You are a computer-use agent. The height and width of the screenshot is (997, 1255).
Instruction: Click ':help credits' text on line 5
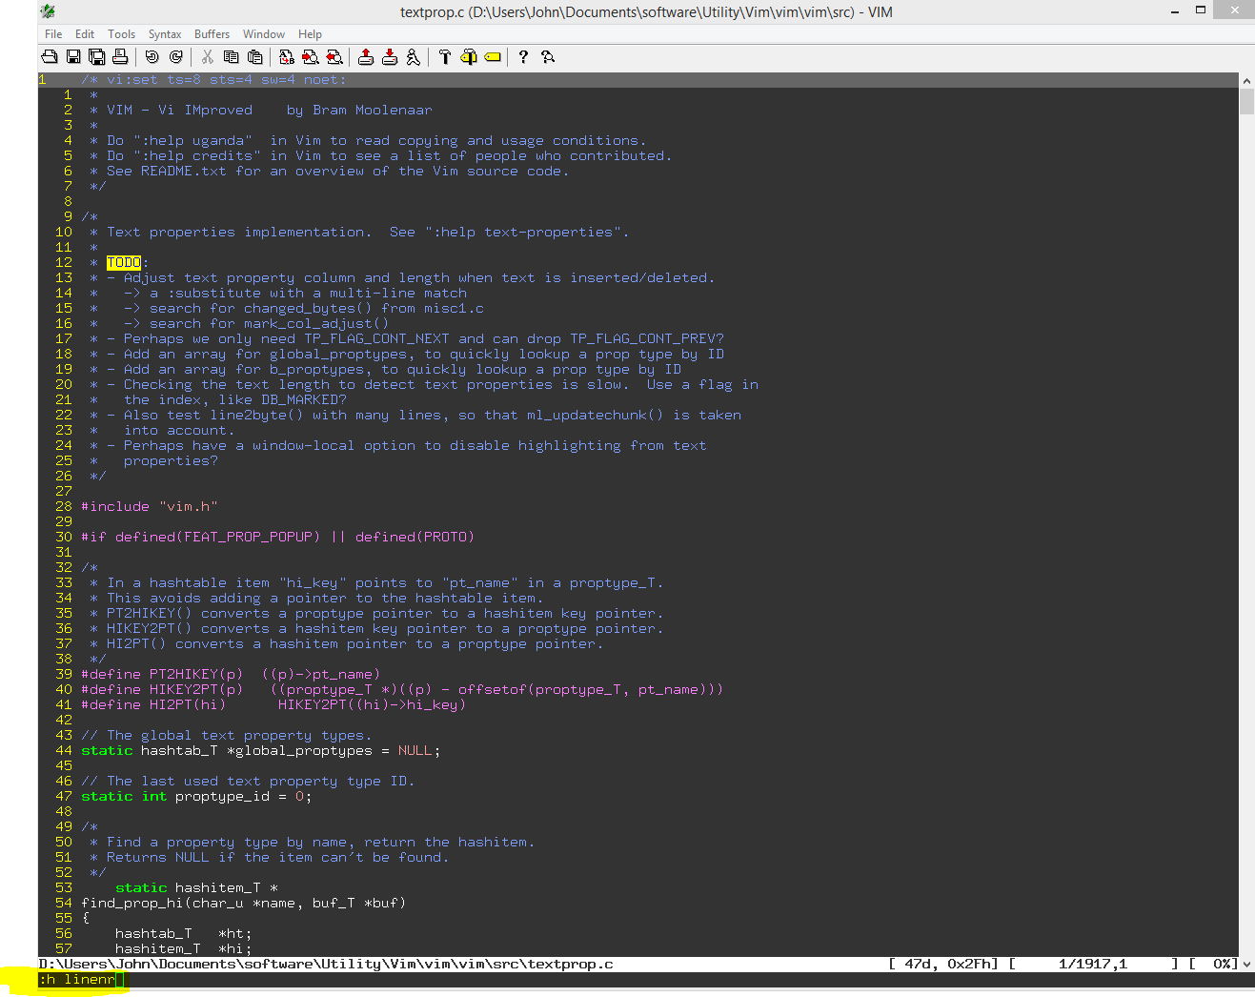[x=196, y=155]
